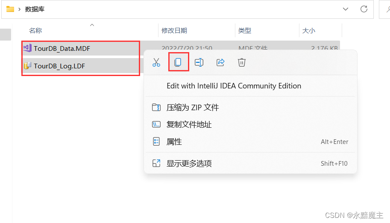Click the Copy icon in context menu

pyautogui.click(x=178, y=62)
